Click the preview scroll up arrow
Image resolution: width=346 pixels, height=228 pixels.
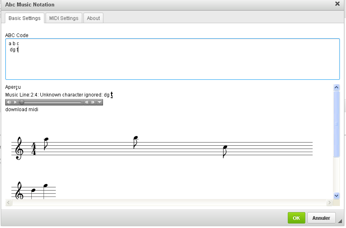[336, 87]
